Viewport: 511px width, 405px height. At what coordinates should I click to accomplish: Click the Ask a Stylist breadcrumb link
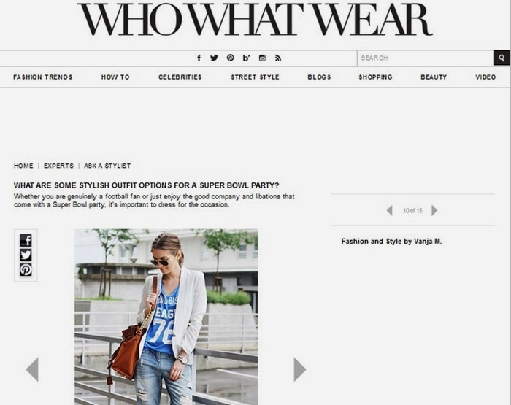107,166
